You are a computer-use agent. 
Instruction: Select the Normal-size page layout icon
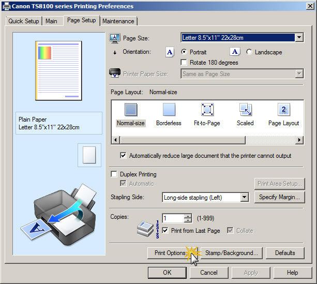[130, 110]
